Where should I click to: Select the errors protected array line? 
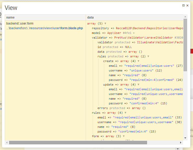[121, 108]
